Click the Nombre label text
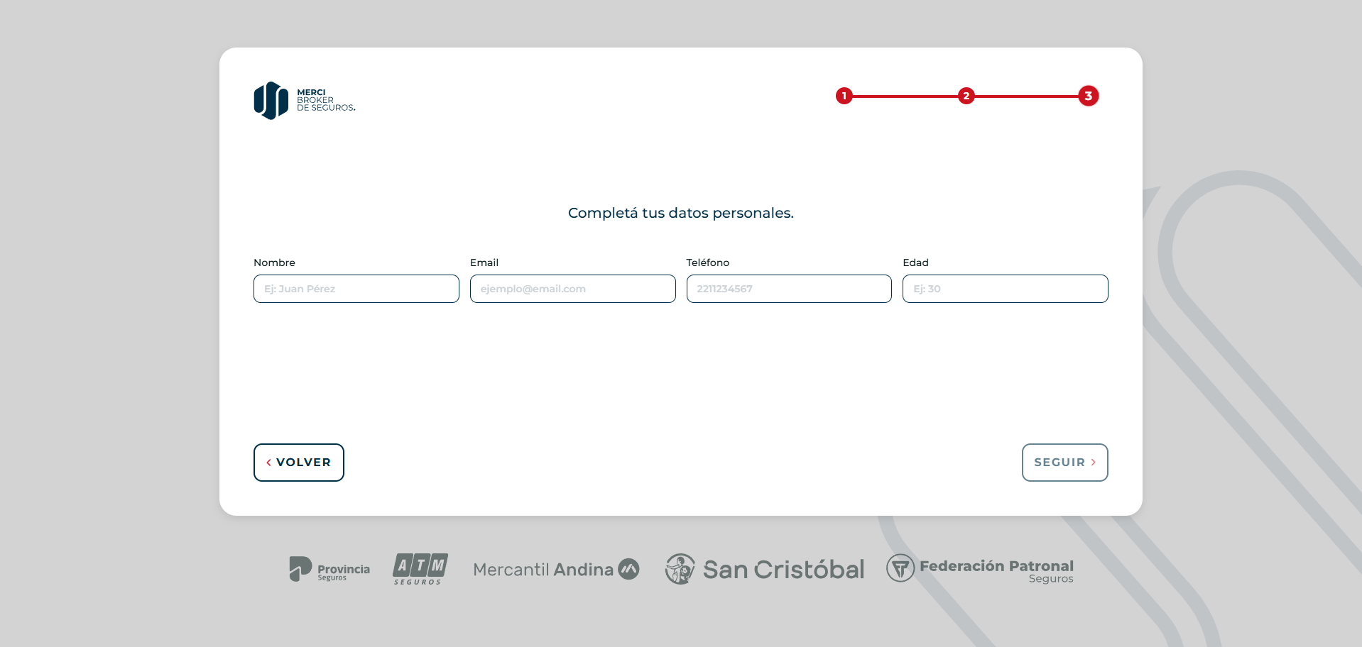 tap(274, 262)
